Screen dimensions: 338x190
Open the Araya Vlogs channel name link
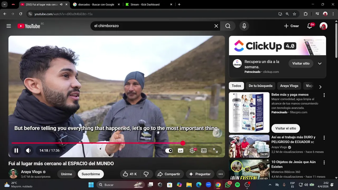[31, 172]
